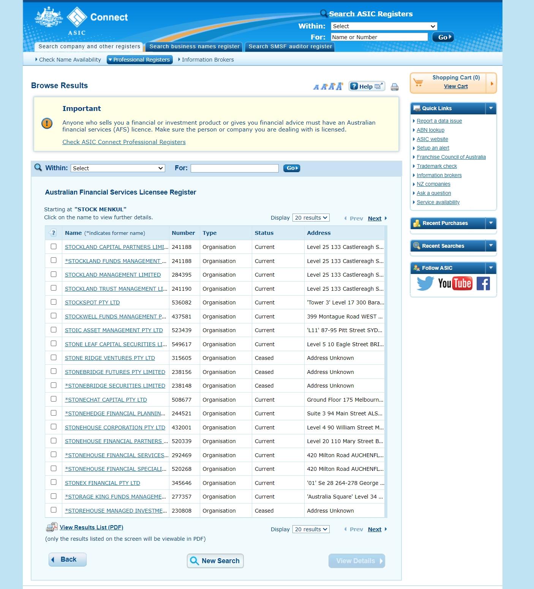Collapse the Quick Links panel
Screen dimensions: 534x589
(491, 108)
